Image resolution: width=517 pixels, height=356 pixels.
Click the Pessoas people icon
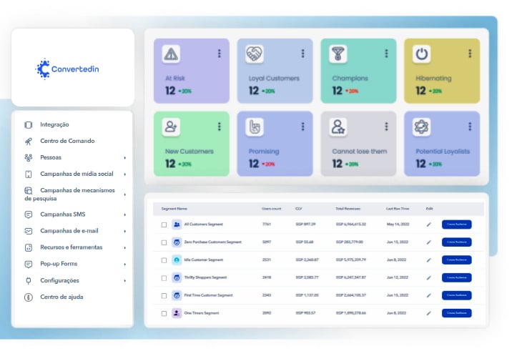pyautogui.click(x=29, y=157)
